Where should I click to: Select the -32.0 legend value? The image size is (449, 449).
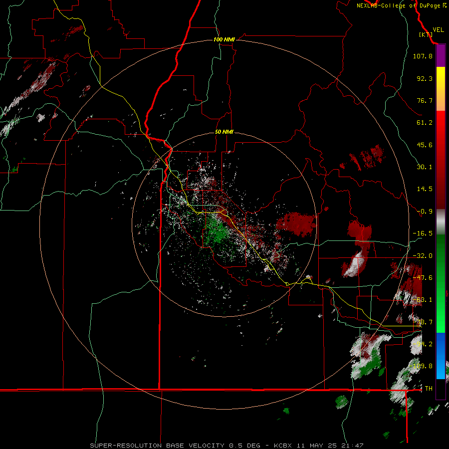[423, 256]
